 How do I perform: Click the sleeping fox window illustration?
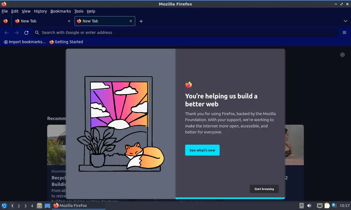coord(121,124)
